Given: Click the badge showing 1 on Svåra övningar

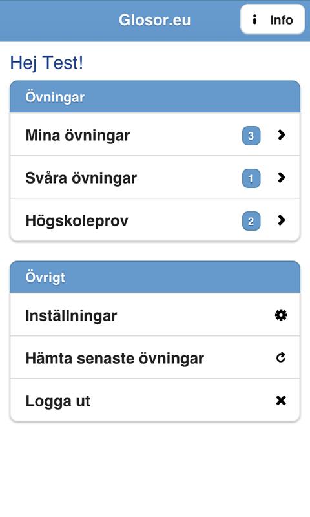Looking at the screenshot, I should pos(251,178).
